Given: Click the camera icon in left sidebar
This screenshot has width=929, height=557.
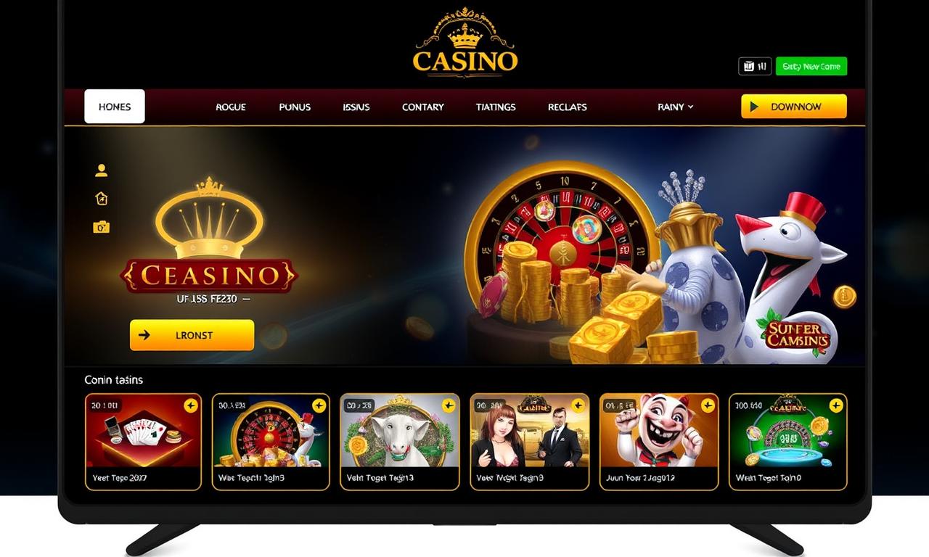Looking at the screenshot, I should 102,227.
